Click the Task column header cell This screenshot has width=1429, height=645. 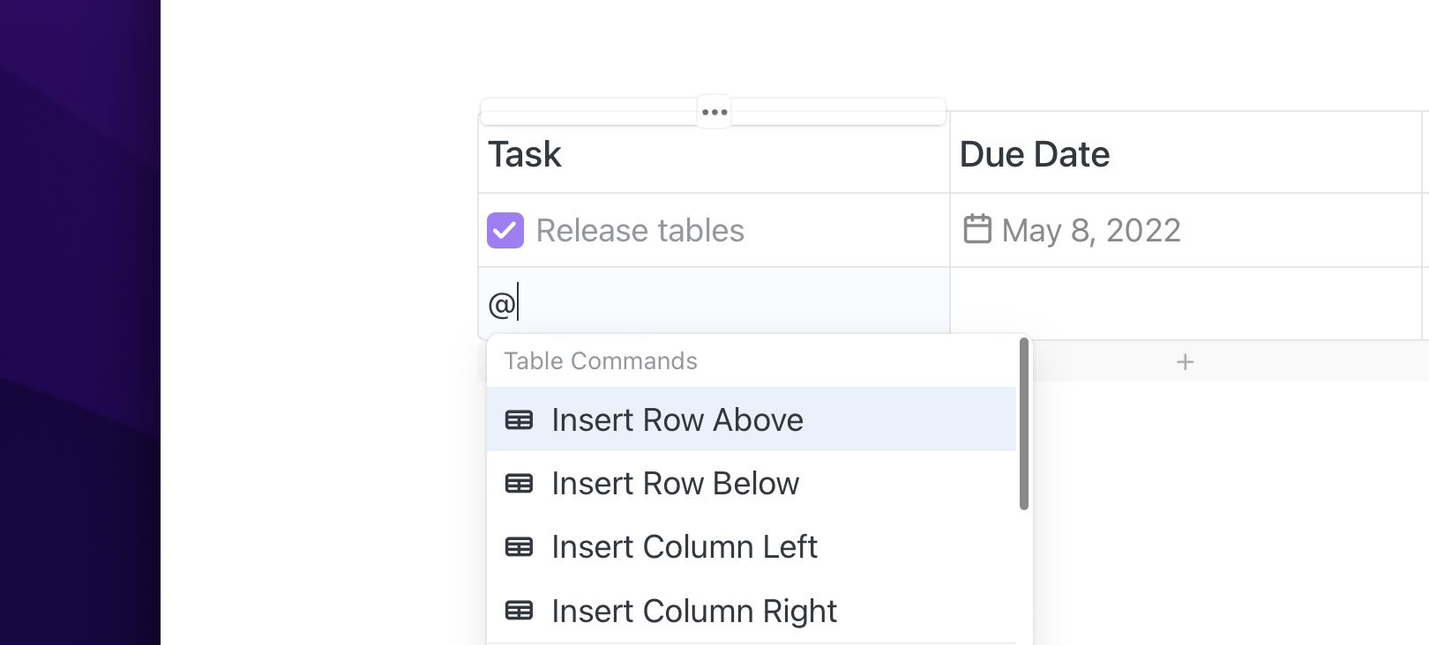(713, 155)
